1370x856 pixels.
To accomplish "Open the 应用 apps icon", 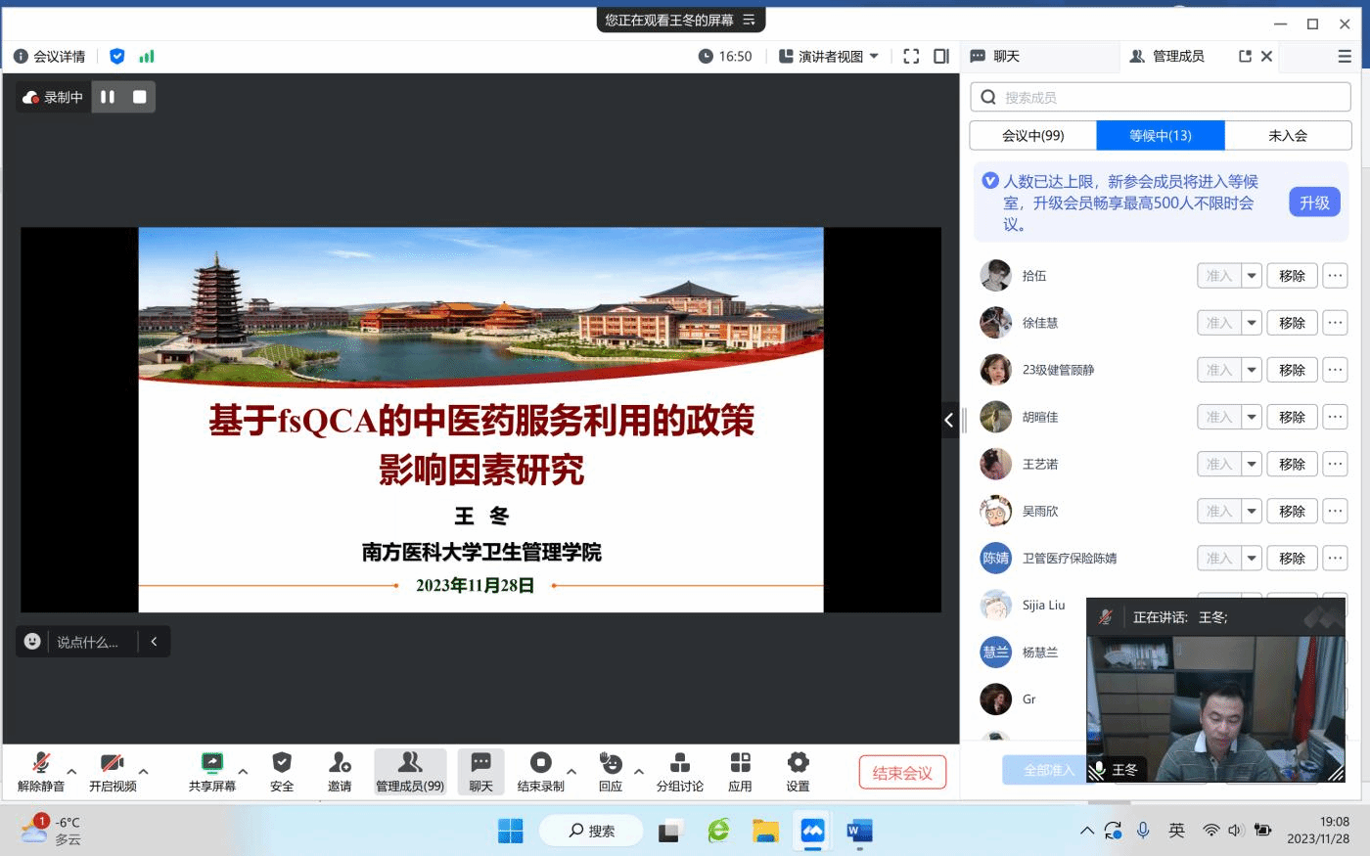I will [740, 764].
